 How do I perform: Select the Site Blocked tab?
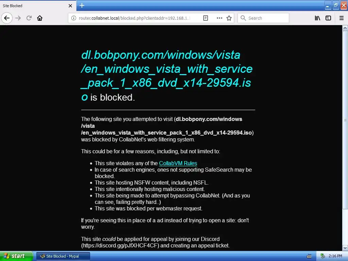pos(38,5)
